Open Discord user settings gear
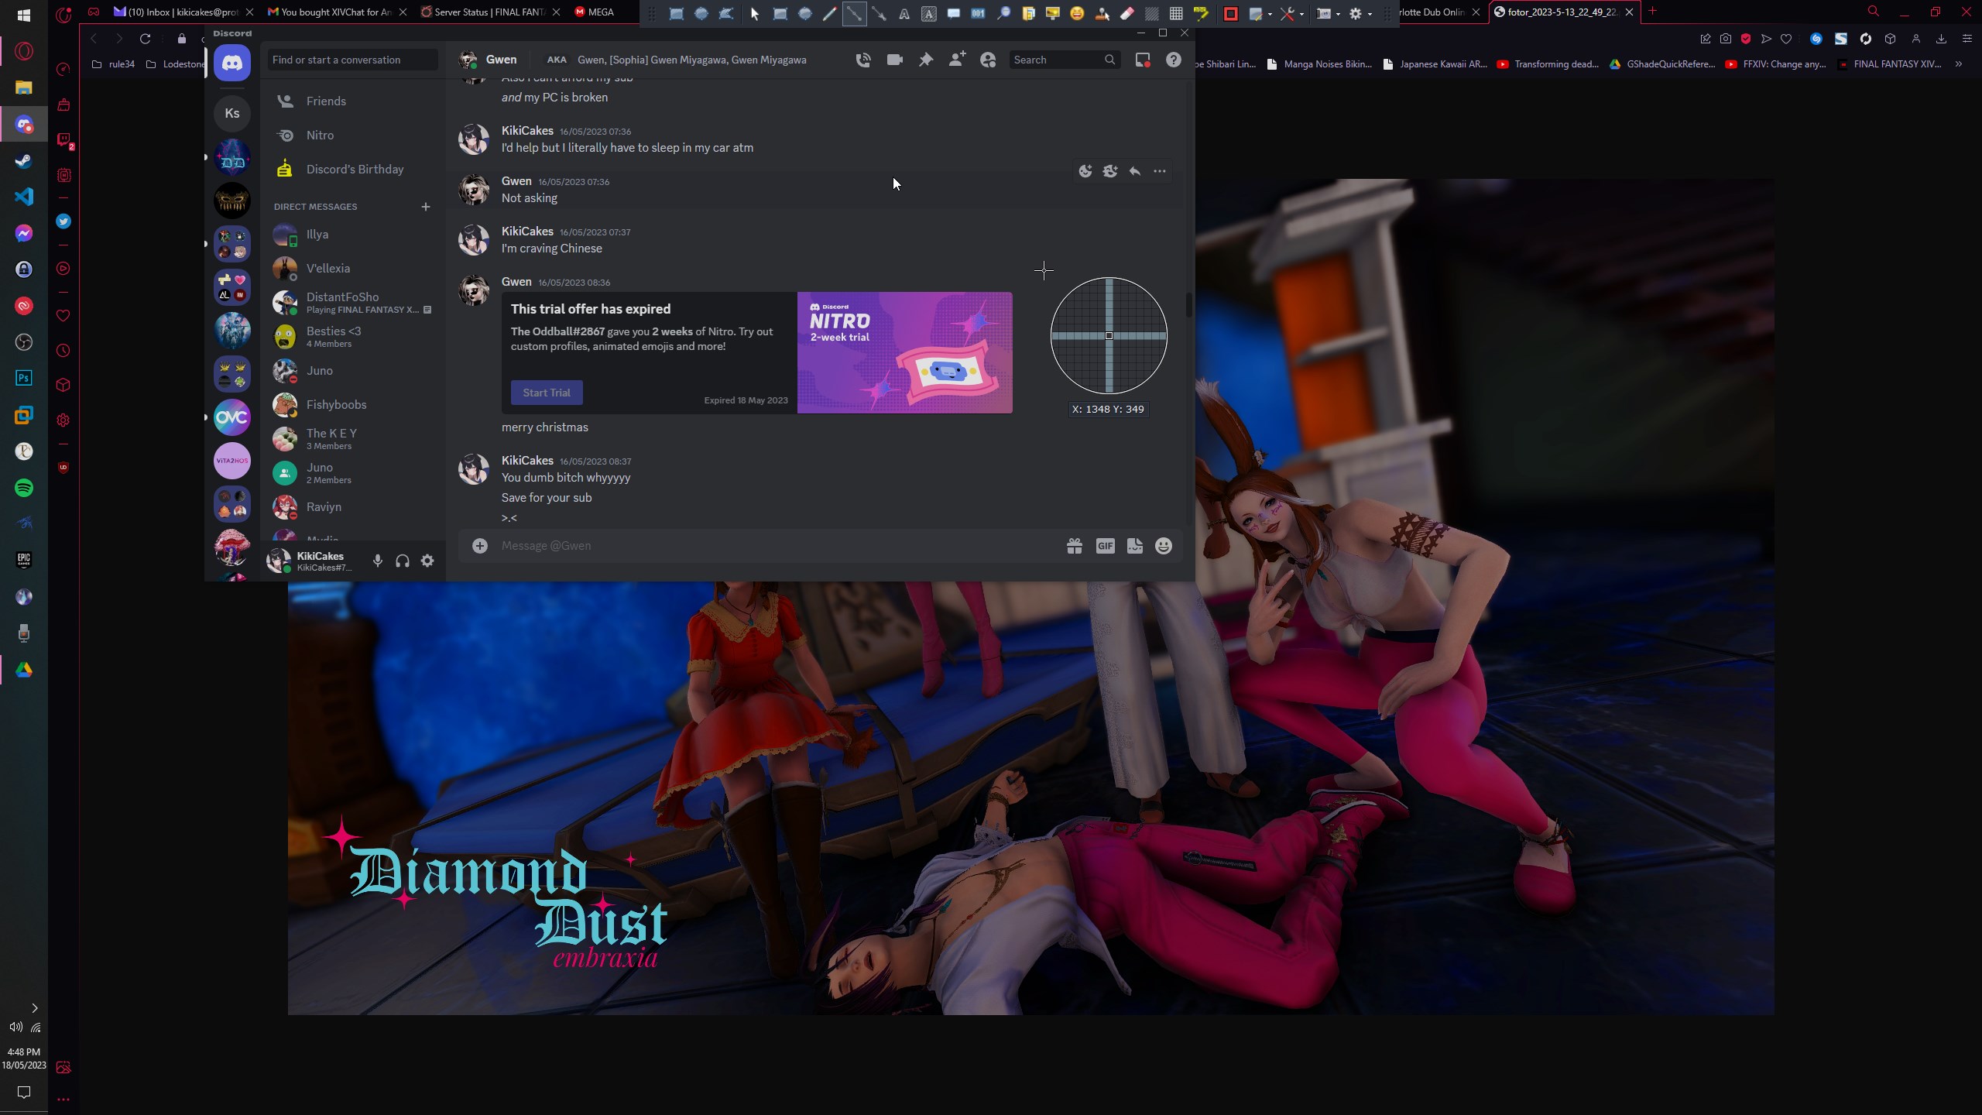The height and width of the screenshot is (1115, 1982). click(427, 561)
